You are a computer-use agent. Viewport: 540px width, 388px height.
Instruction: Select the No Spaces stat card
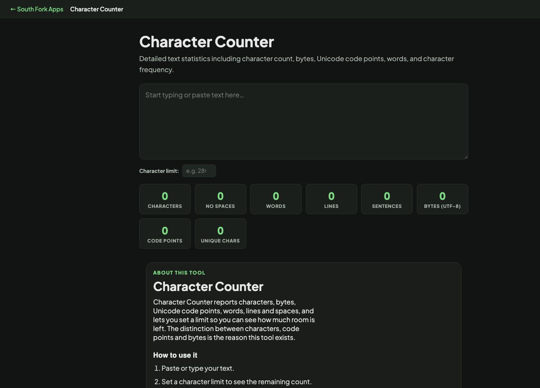[x=221, y=199]
